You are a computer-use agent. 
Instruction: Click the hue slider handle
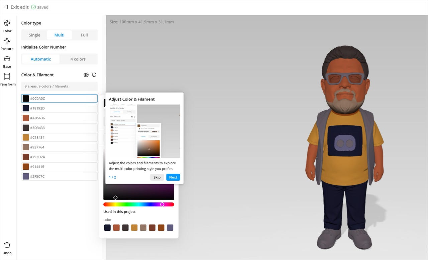point(162,204)
